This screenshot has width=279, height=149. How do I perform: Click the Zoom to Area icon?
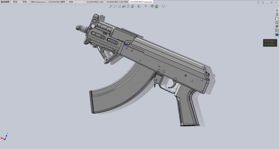click(115, 6)
